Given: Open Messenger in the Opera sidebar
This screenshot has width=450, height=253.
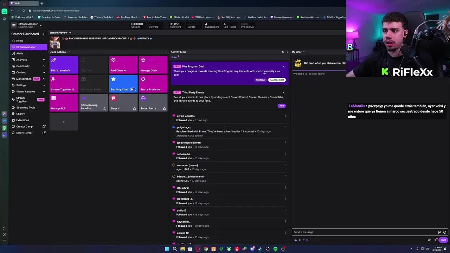Looking at the screenshot, I should pyautogui.click(x=4, y=121).
